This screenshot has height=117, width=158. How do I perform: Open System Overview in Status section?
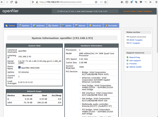point(138,37)
